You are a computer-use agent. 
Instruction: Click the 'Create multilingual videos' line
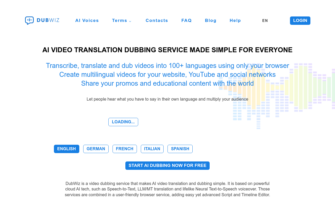coord(167,74)
